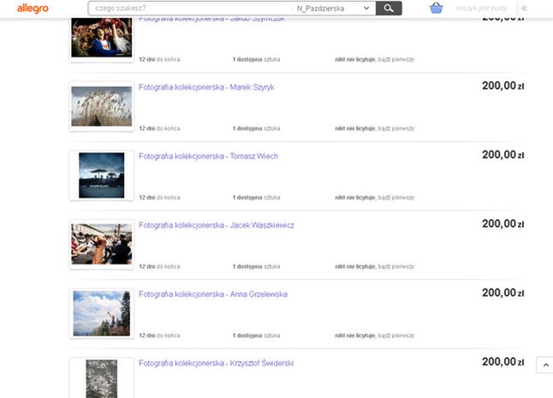Viewport: 553px width, 398px height.
Task: Click the magnifier search button
Action: pos(389,8)
